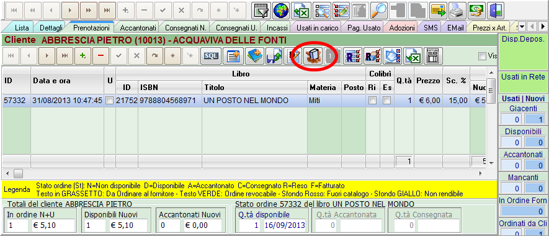Toggle the Colibrì Es checkbox in the row
Viewport: 549px width, 236px height.
tap(386, 101)
